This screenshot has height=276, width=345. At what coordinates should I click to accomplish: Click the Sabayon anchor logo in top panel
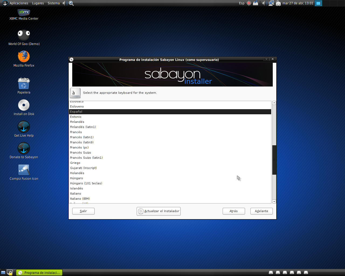point(5,3)
